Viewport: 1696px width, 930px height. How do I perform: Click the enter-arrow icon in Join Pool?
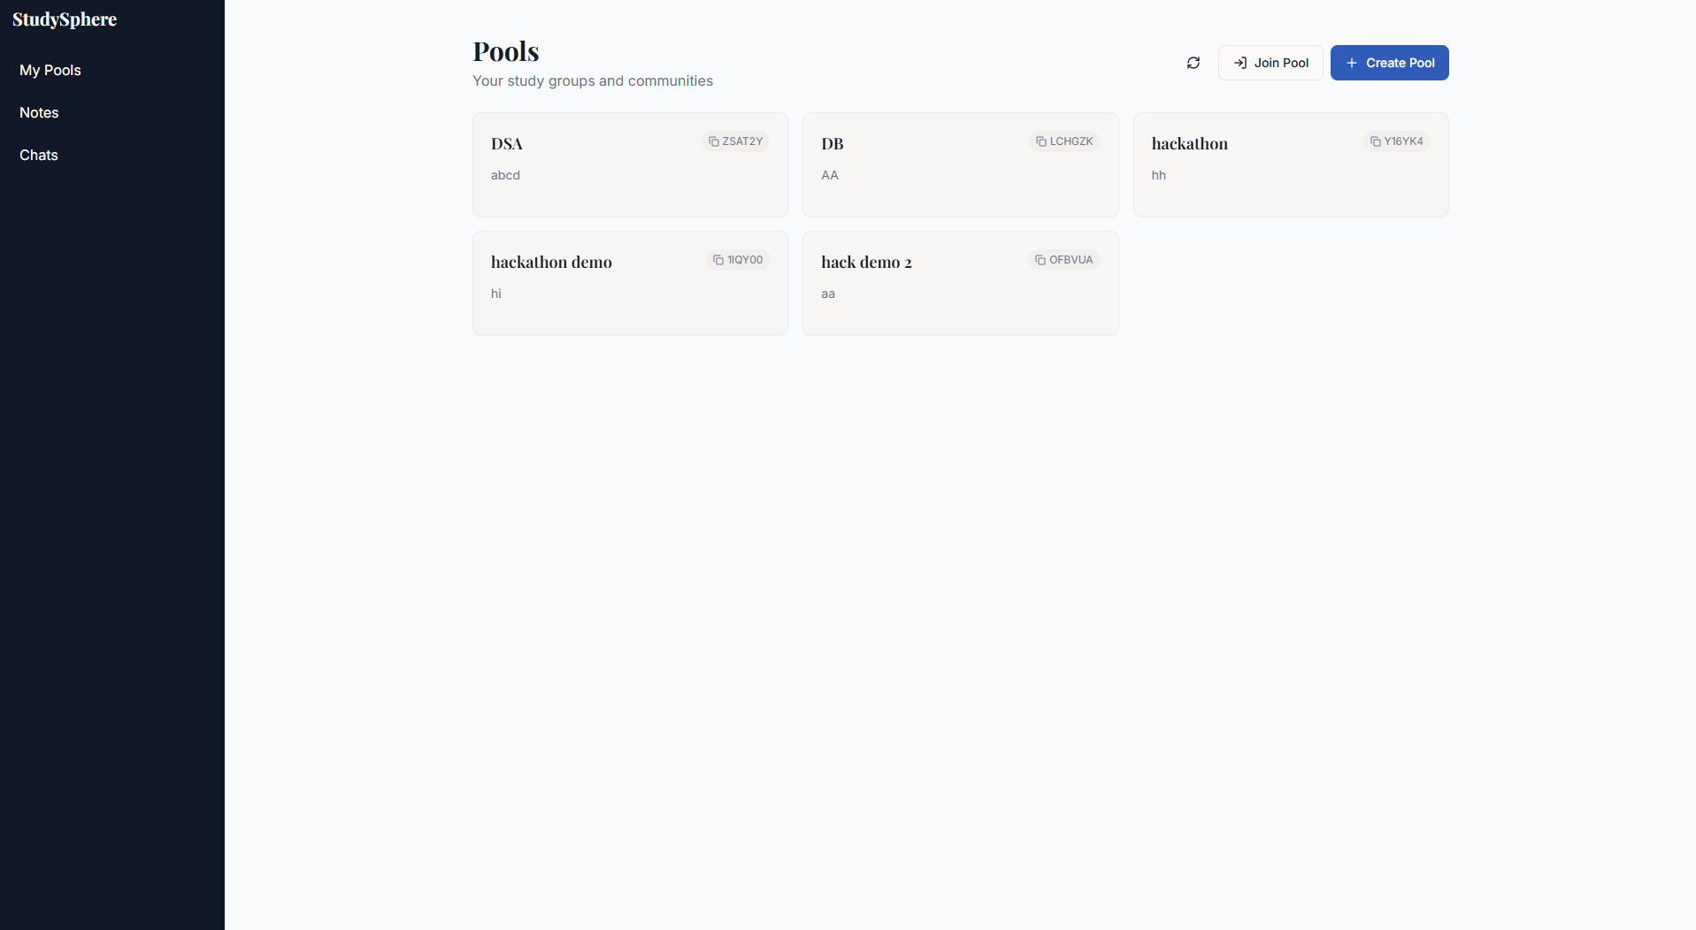coord(1239,63)
